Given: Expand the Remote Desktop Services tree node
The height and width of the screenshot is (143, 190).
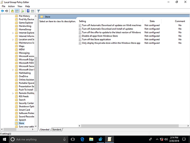Looking at the screenshot, I should (13, 93).
